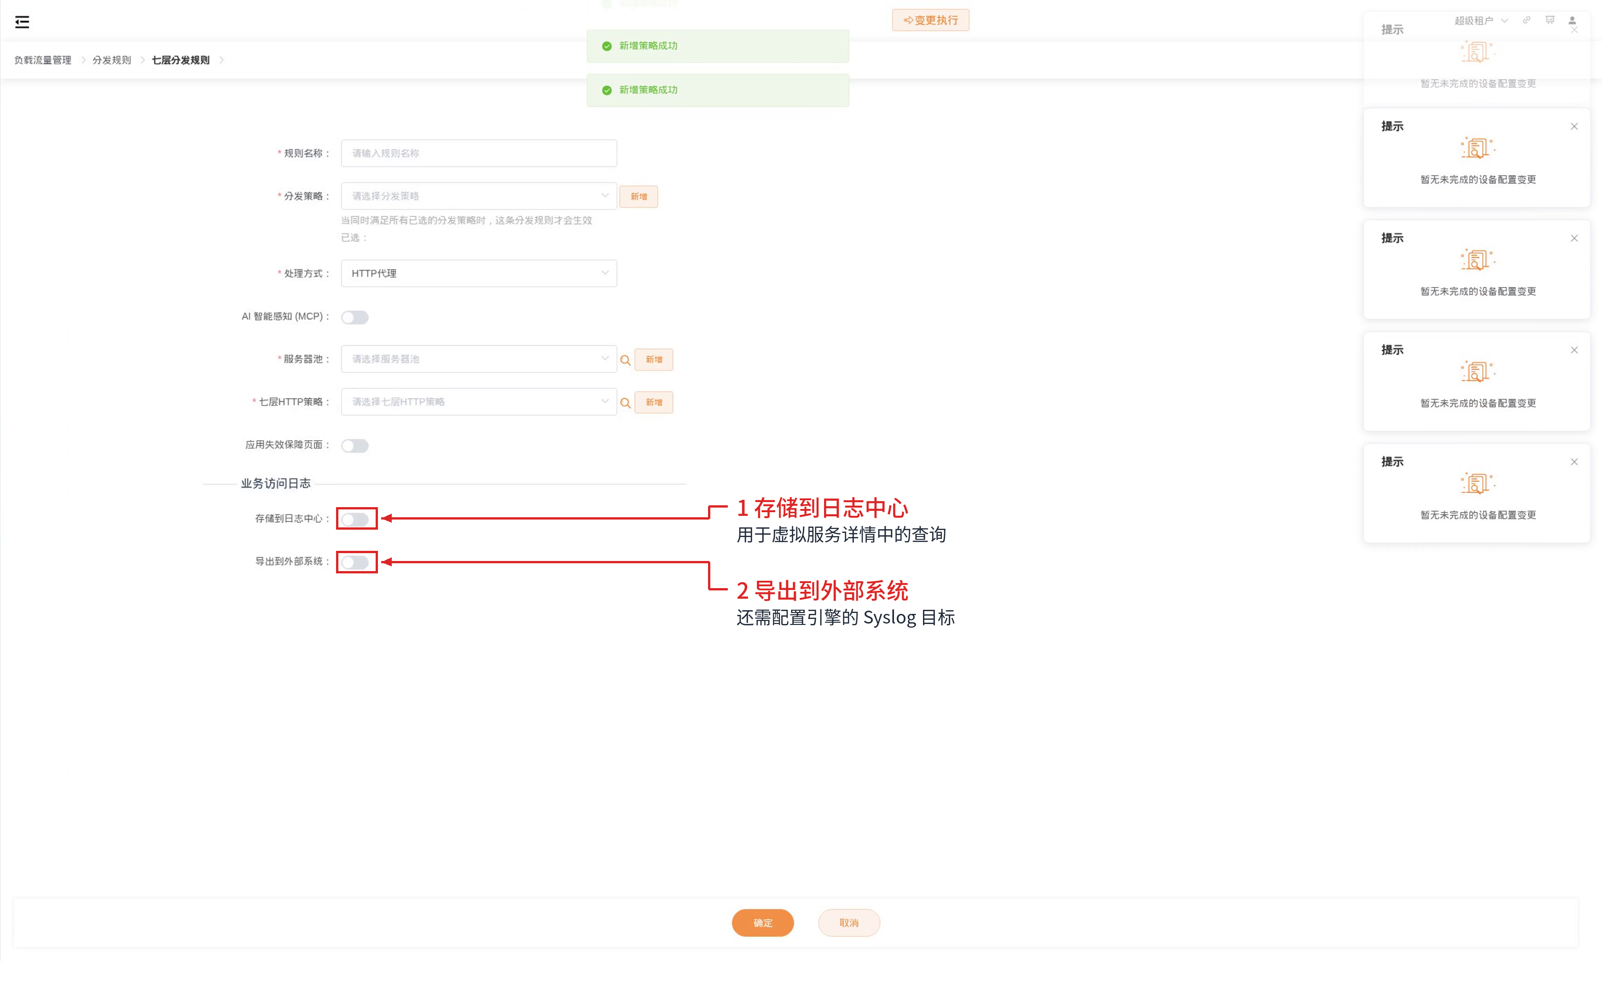Open the presentation board icon in the top bar
This screenshot has width=1602, height=994.
tap(1550, 20)
